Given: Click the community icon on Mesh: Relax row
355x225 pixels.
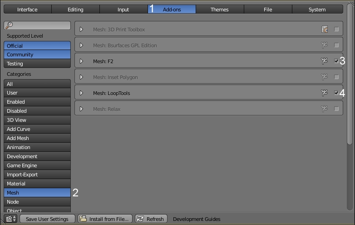Looking at the screenshot, I should (324, 109).
